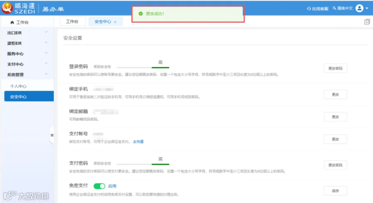Click the SZEDI logo icon
This screenshot has width=373, height=203.
click(7, 7)
